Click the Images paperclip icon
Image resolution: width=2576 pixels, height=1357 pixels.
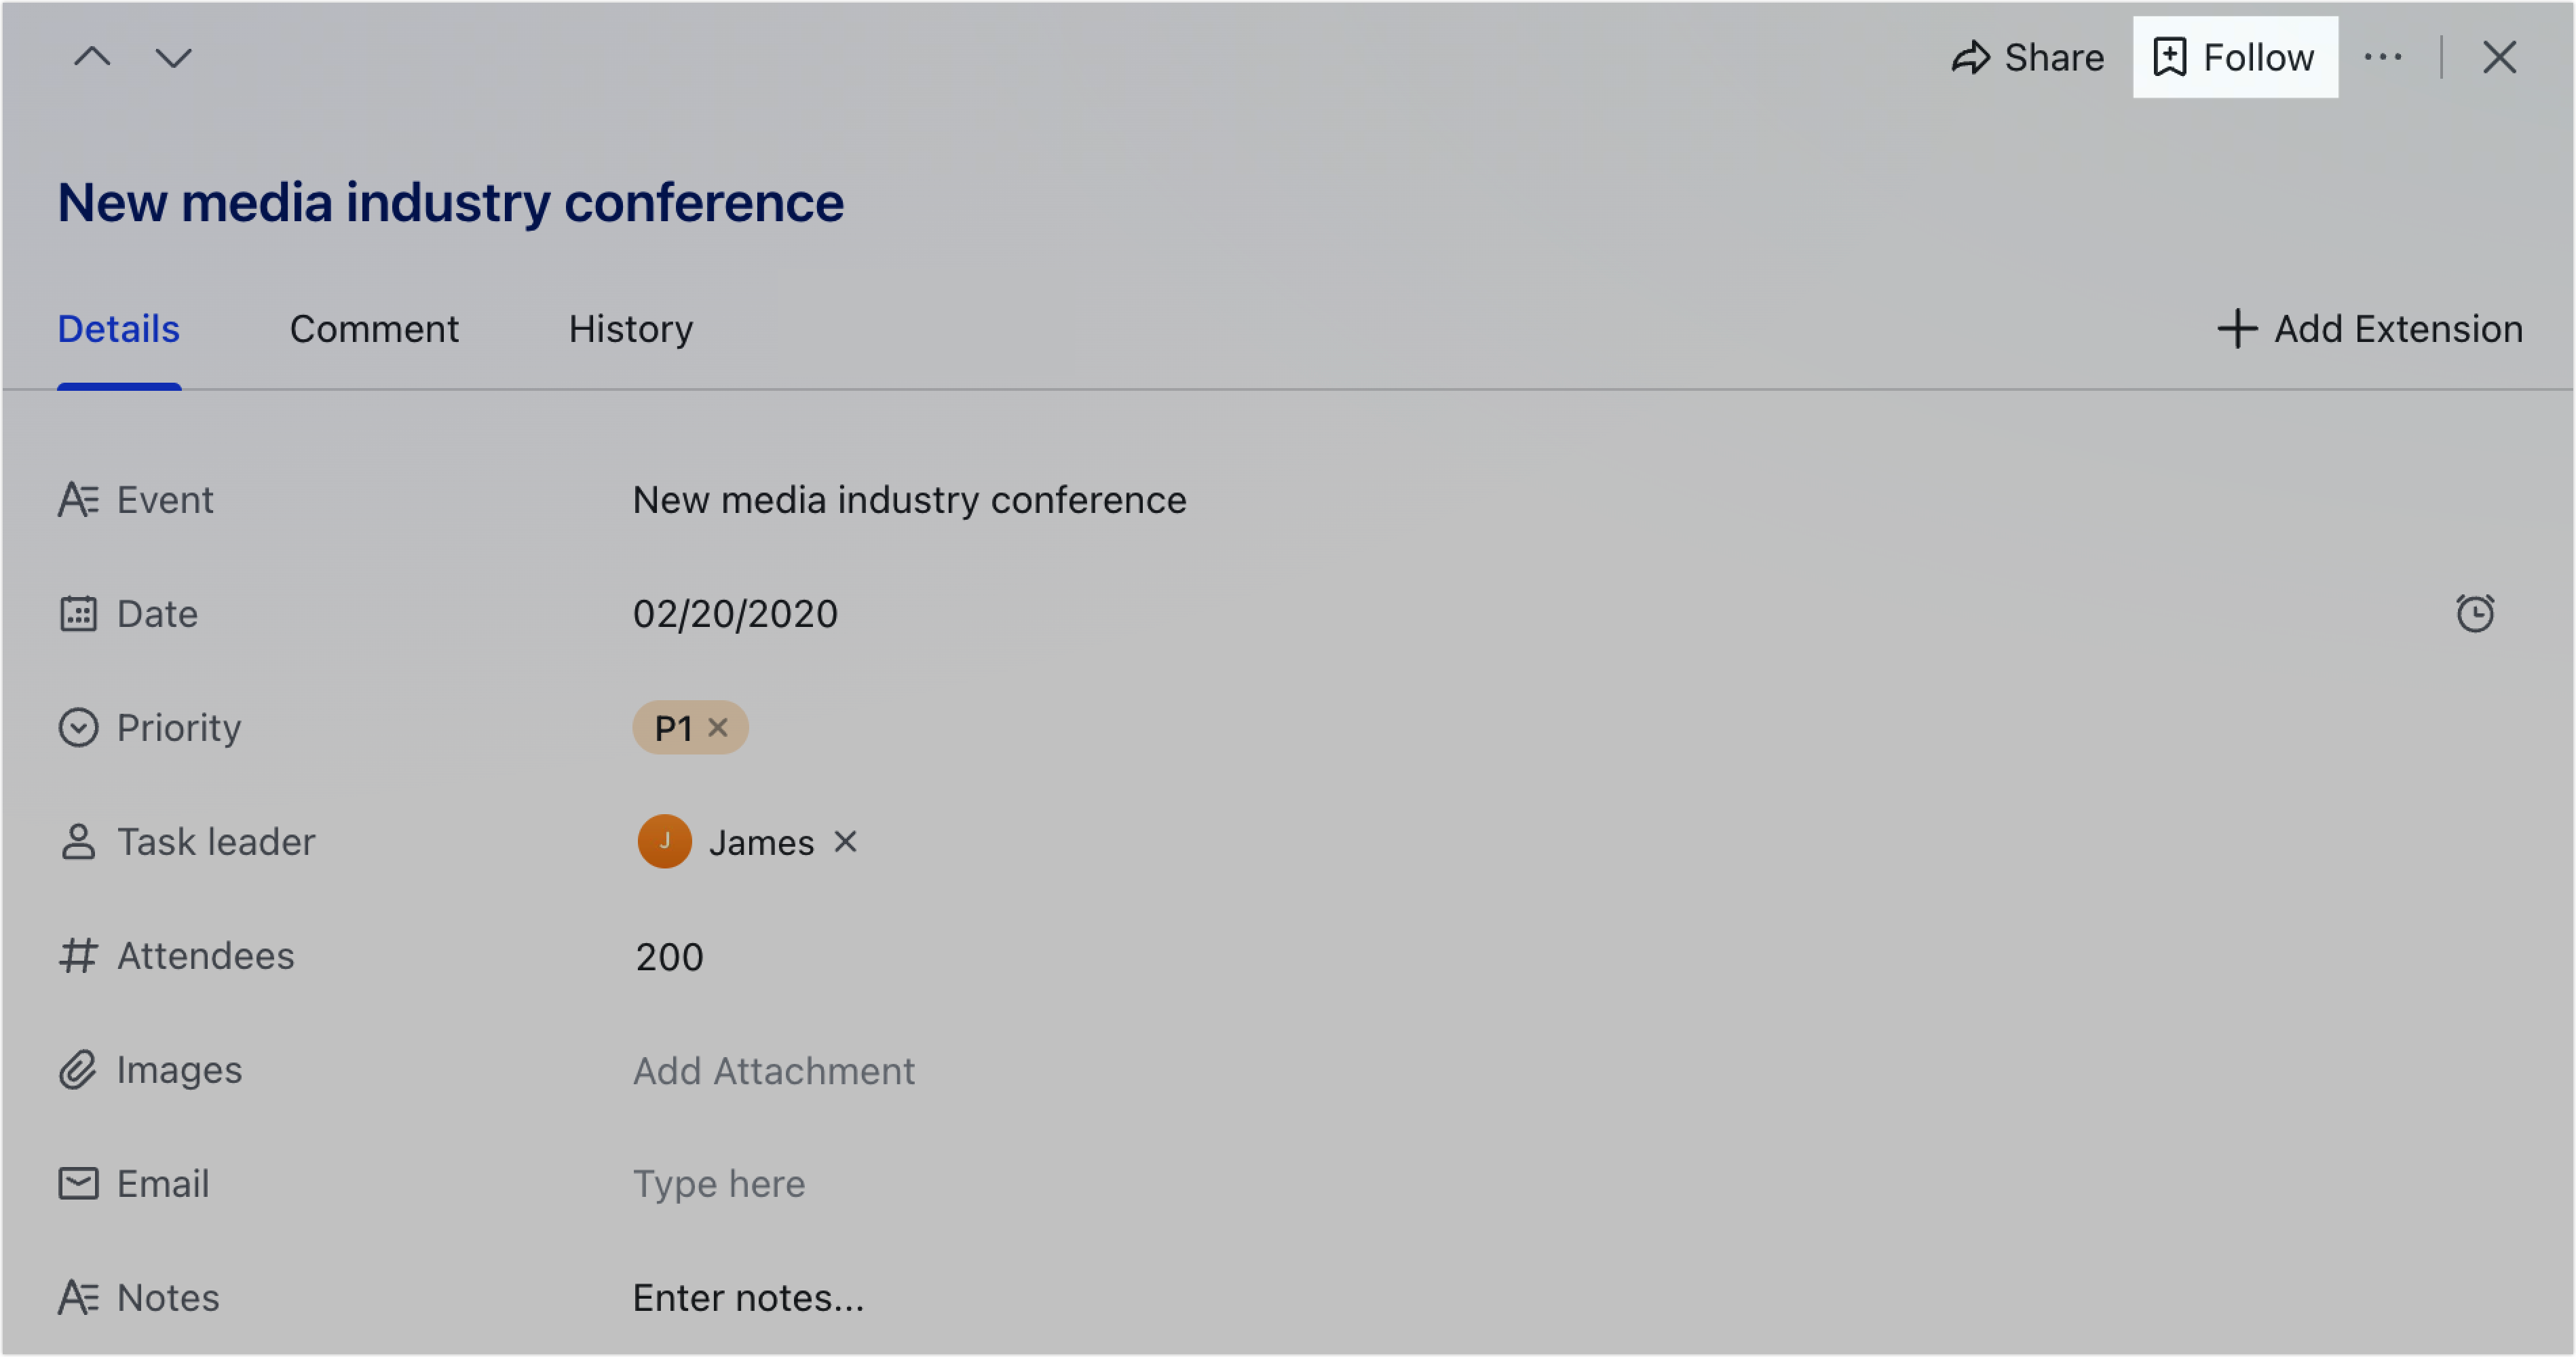78,1070
